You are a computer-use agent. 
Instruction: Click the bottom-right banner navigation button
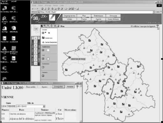(113, 19)
